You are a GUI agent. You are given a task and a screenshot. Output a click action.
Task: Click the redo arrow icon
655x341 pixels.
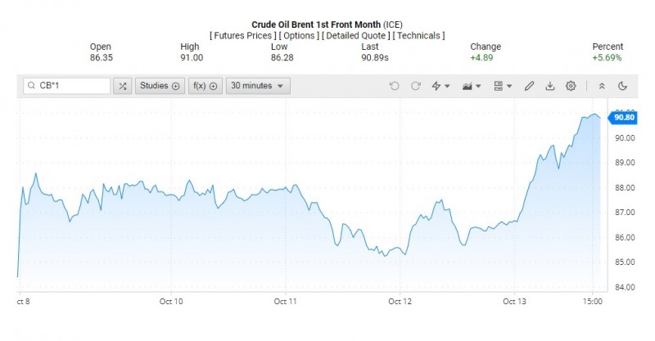(416, 86)
